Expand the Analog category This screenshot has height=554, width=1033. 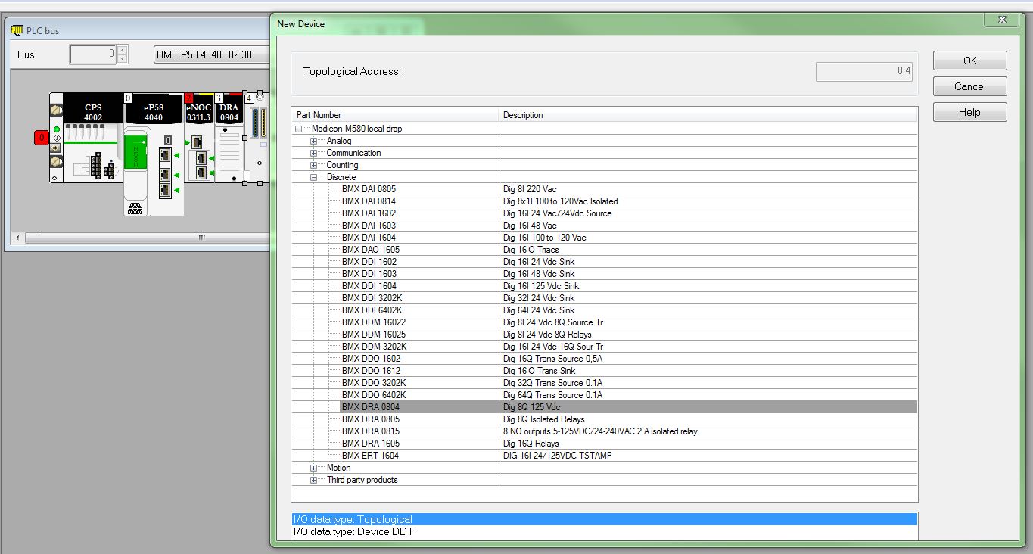pyautogui.click(x=313, y=141)
